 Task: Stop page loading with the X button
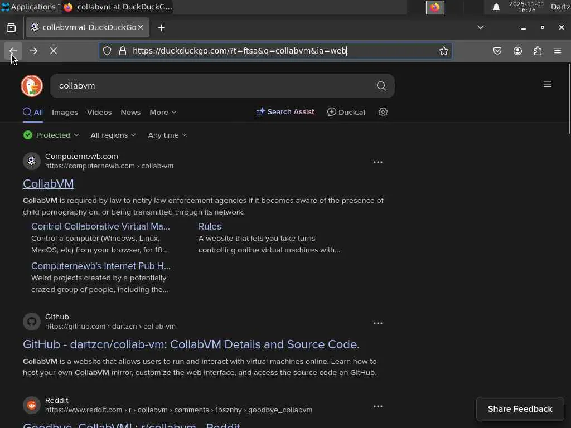[x=54, y=51]
